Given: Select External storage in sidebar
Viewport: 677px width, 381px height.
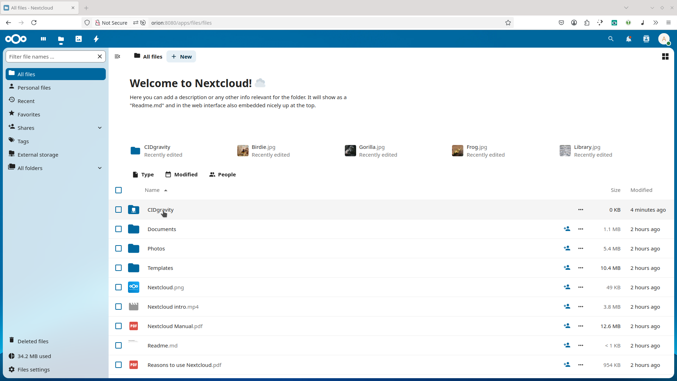Looking at the screenshot, I should coord(56,155).
